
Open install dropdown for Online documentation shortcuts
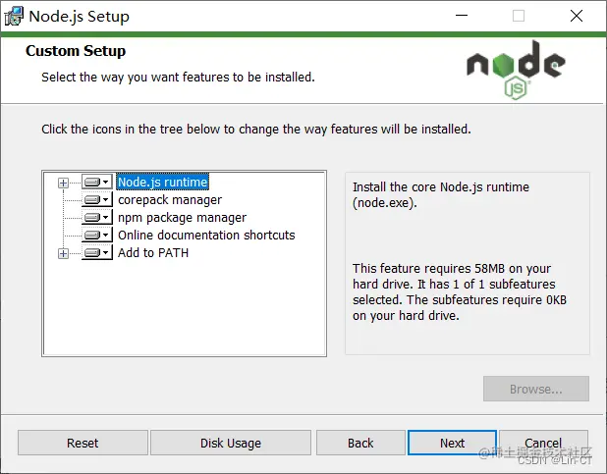97,235
